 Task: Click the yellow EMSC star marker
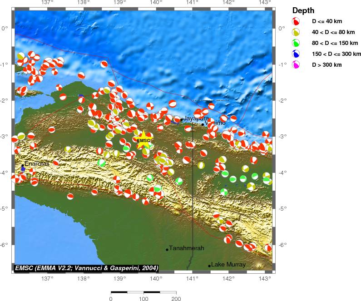[x=143, y=140]
